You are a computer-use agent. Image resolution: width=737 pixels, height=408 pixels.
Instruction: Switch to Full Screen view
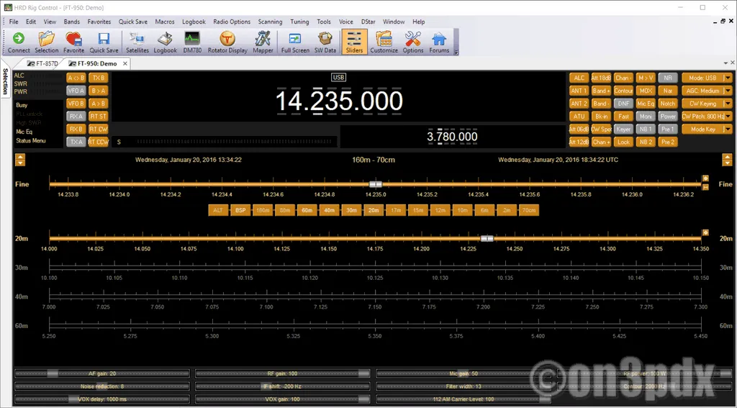(x=295, y=42)
